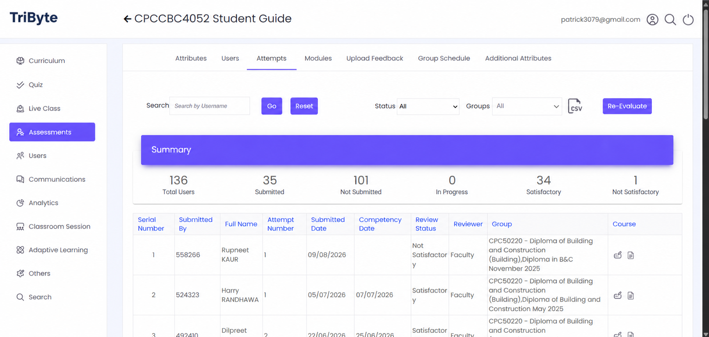Switch to the Users tab
The width and height of the screenshot is (709, 337).
tap(230, 58)
